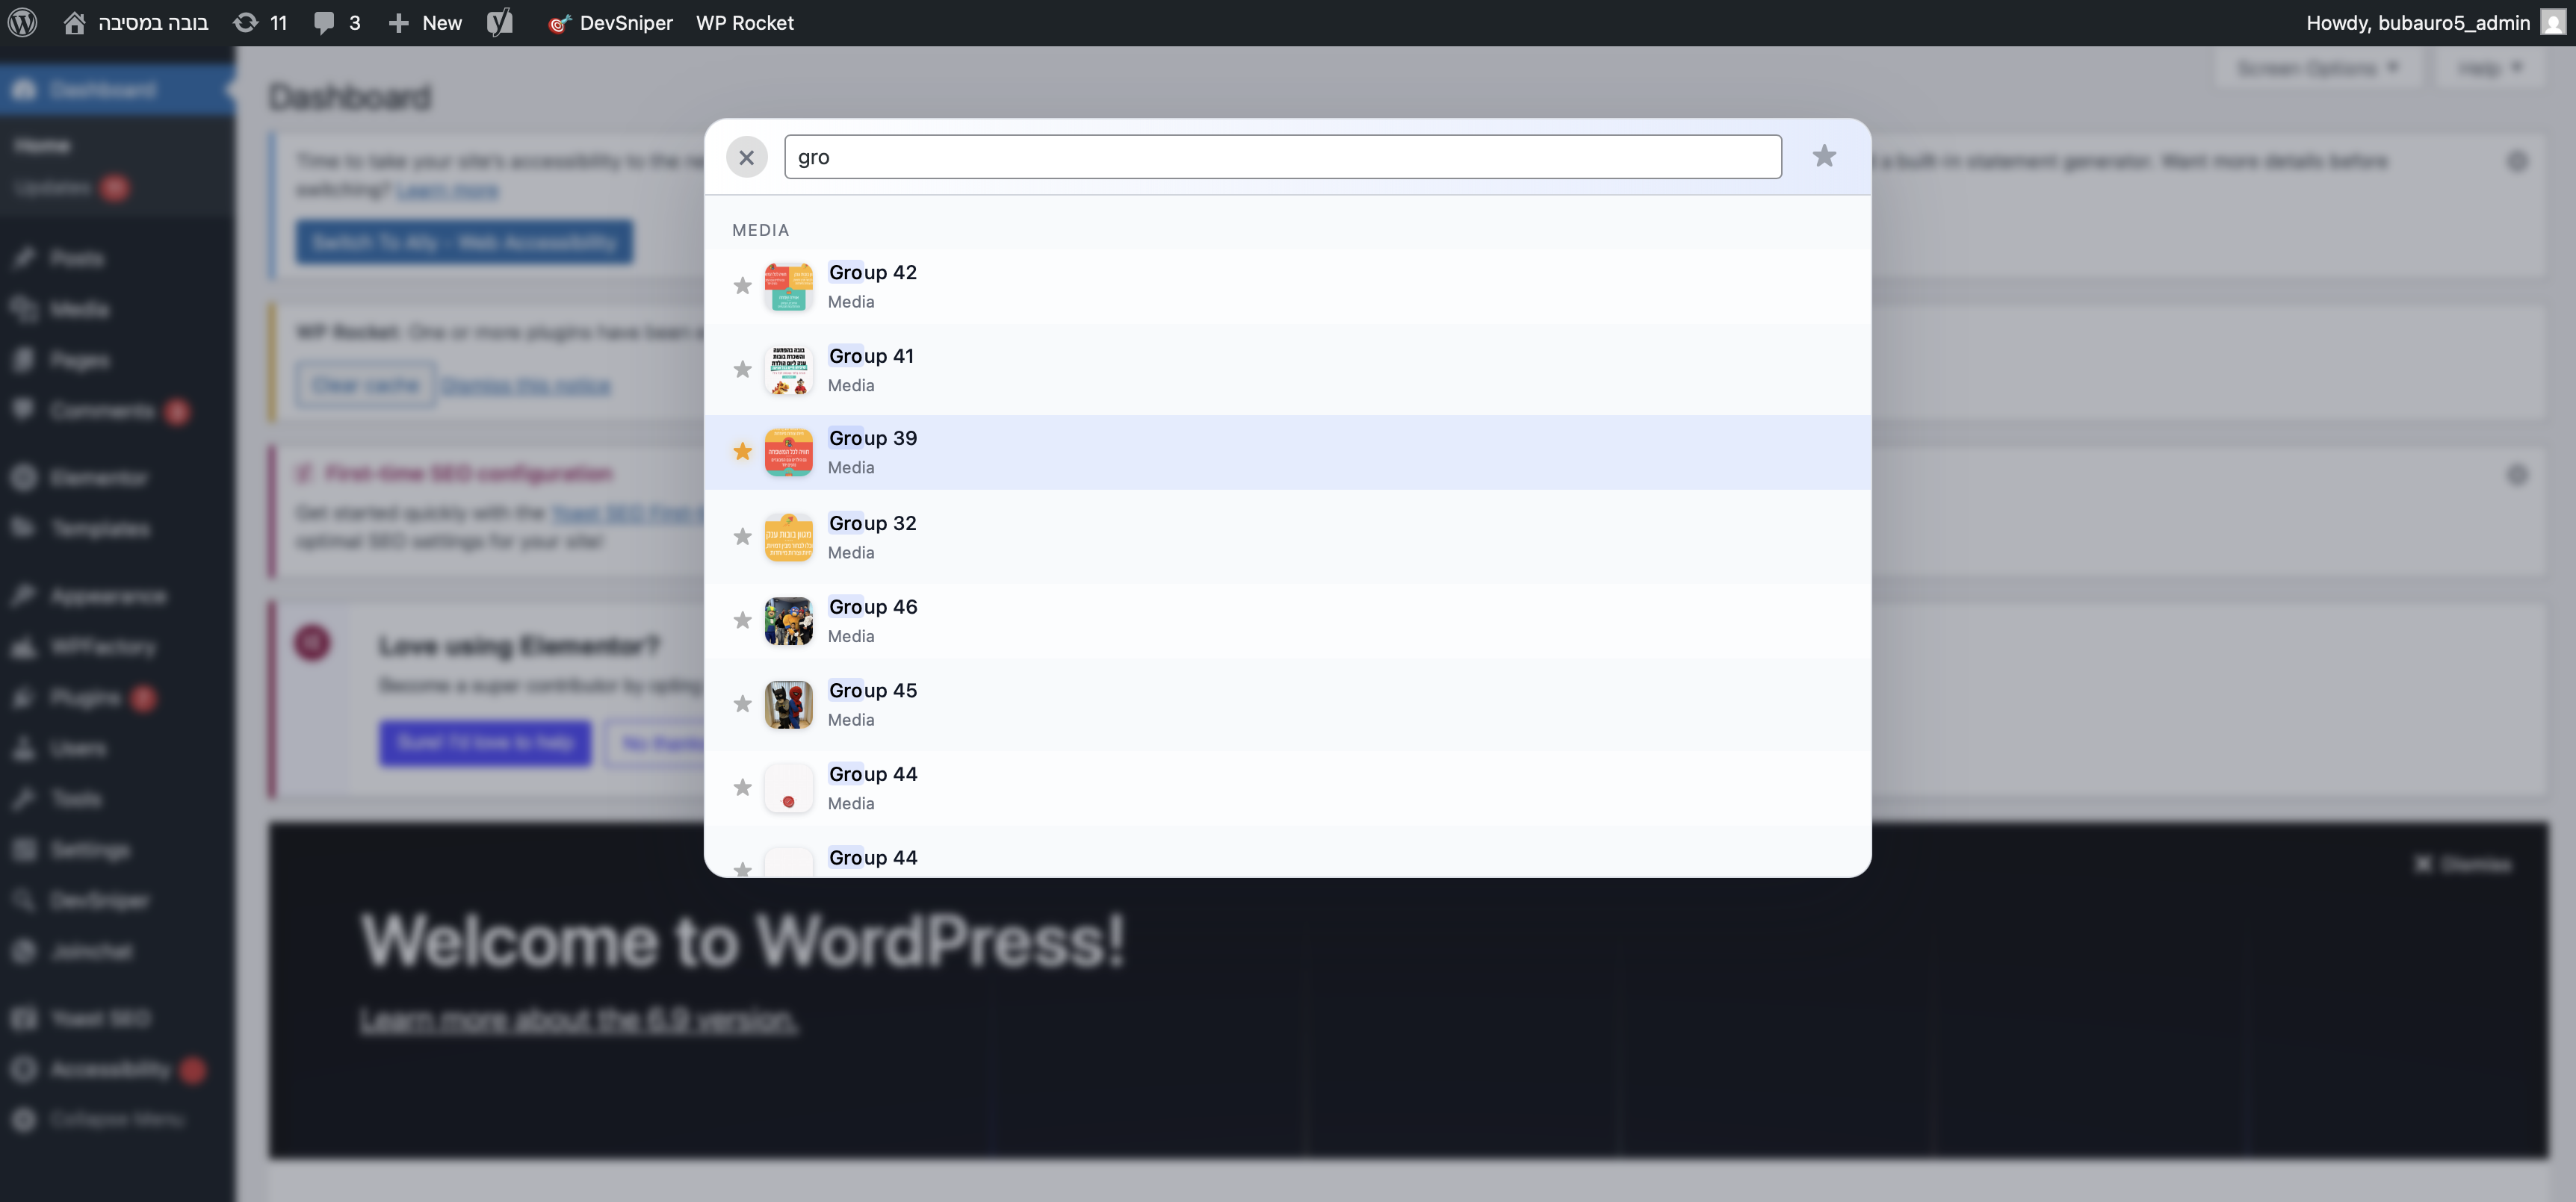Open the site via the home icon

(75, 22)
